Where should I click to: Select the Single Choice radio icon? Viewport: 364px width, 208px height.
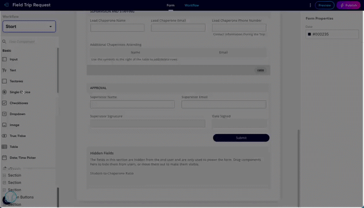point(5,92)
